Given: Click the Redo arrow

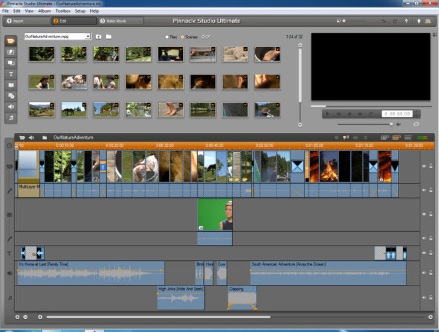Looking at the screenshot, I should tap(395, 21).
